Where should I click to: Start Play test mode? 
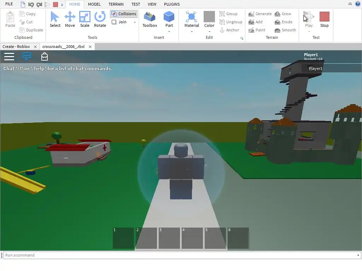click(x=309, y=20)
